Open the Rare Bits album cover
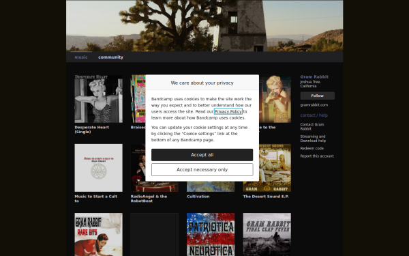This screenshot has width=409, height=256. click(98, 234)
